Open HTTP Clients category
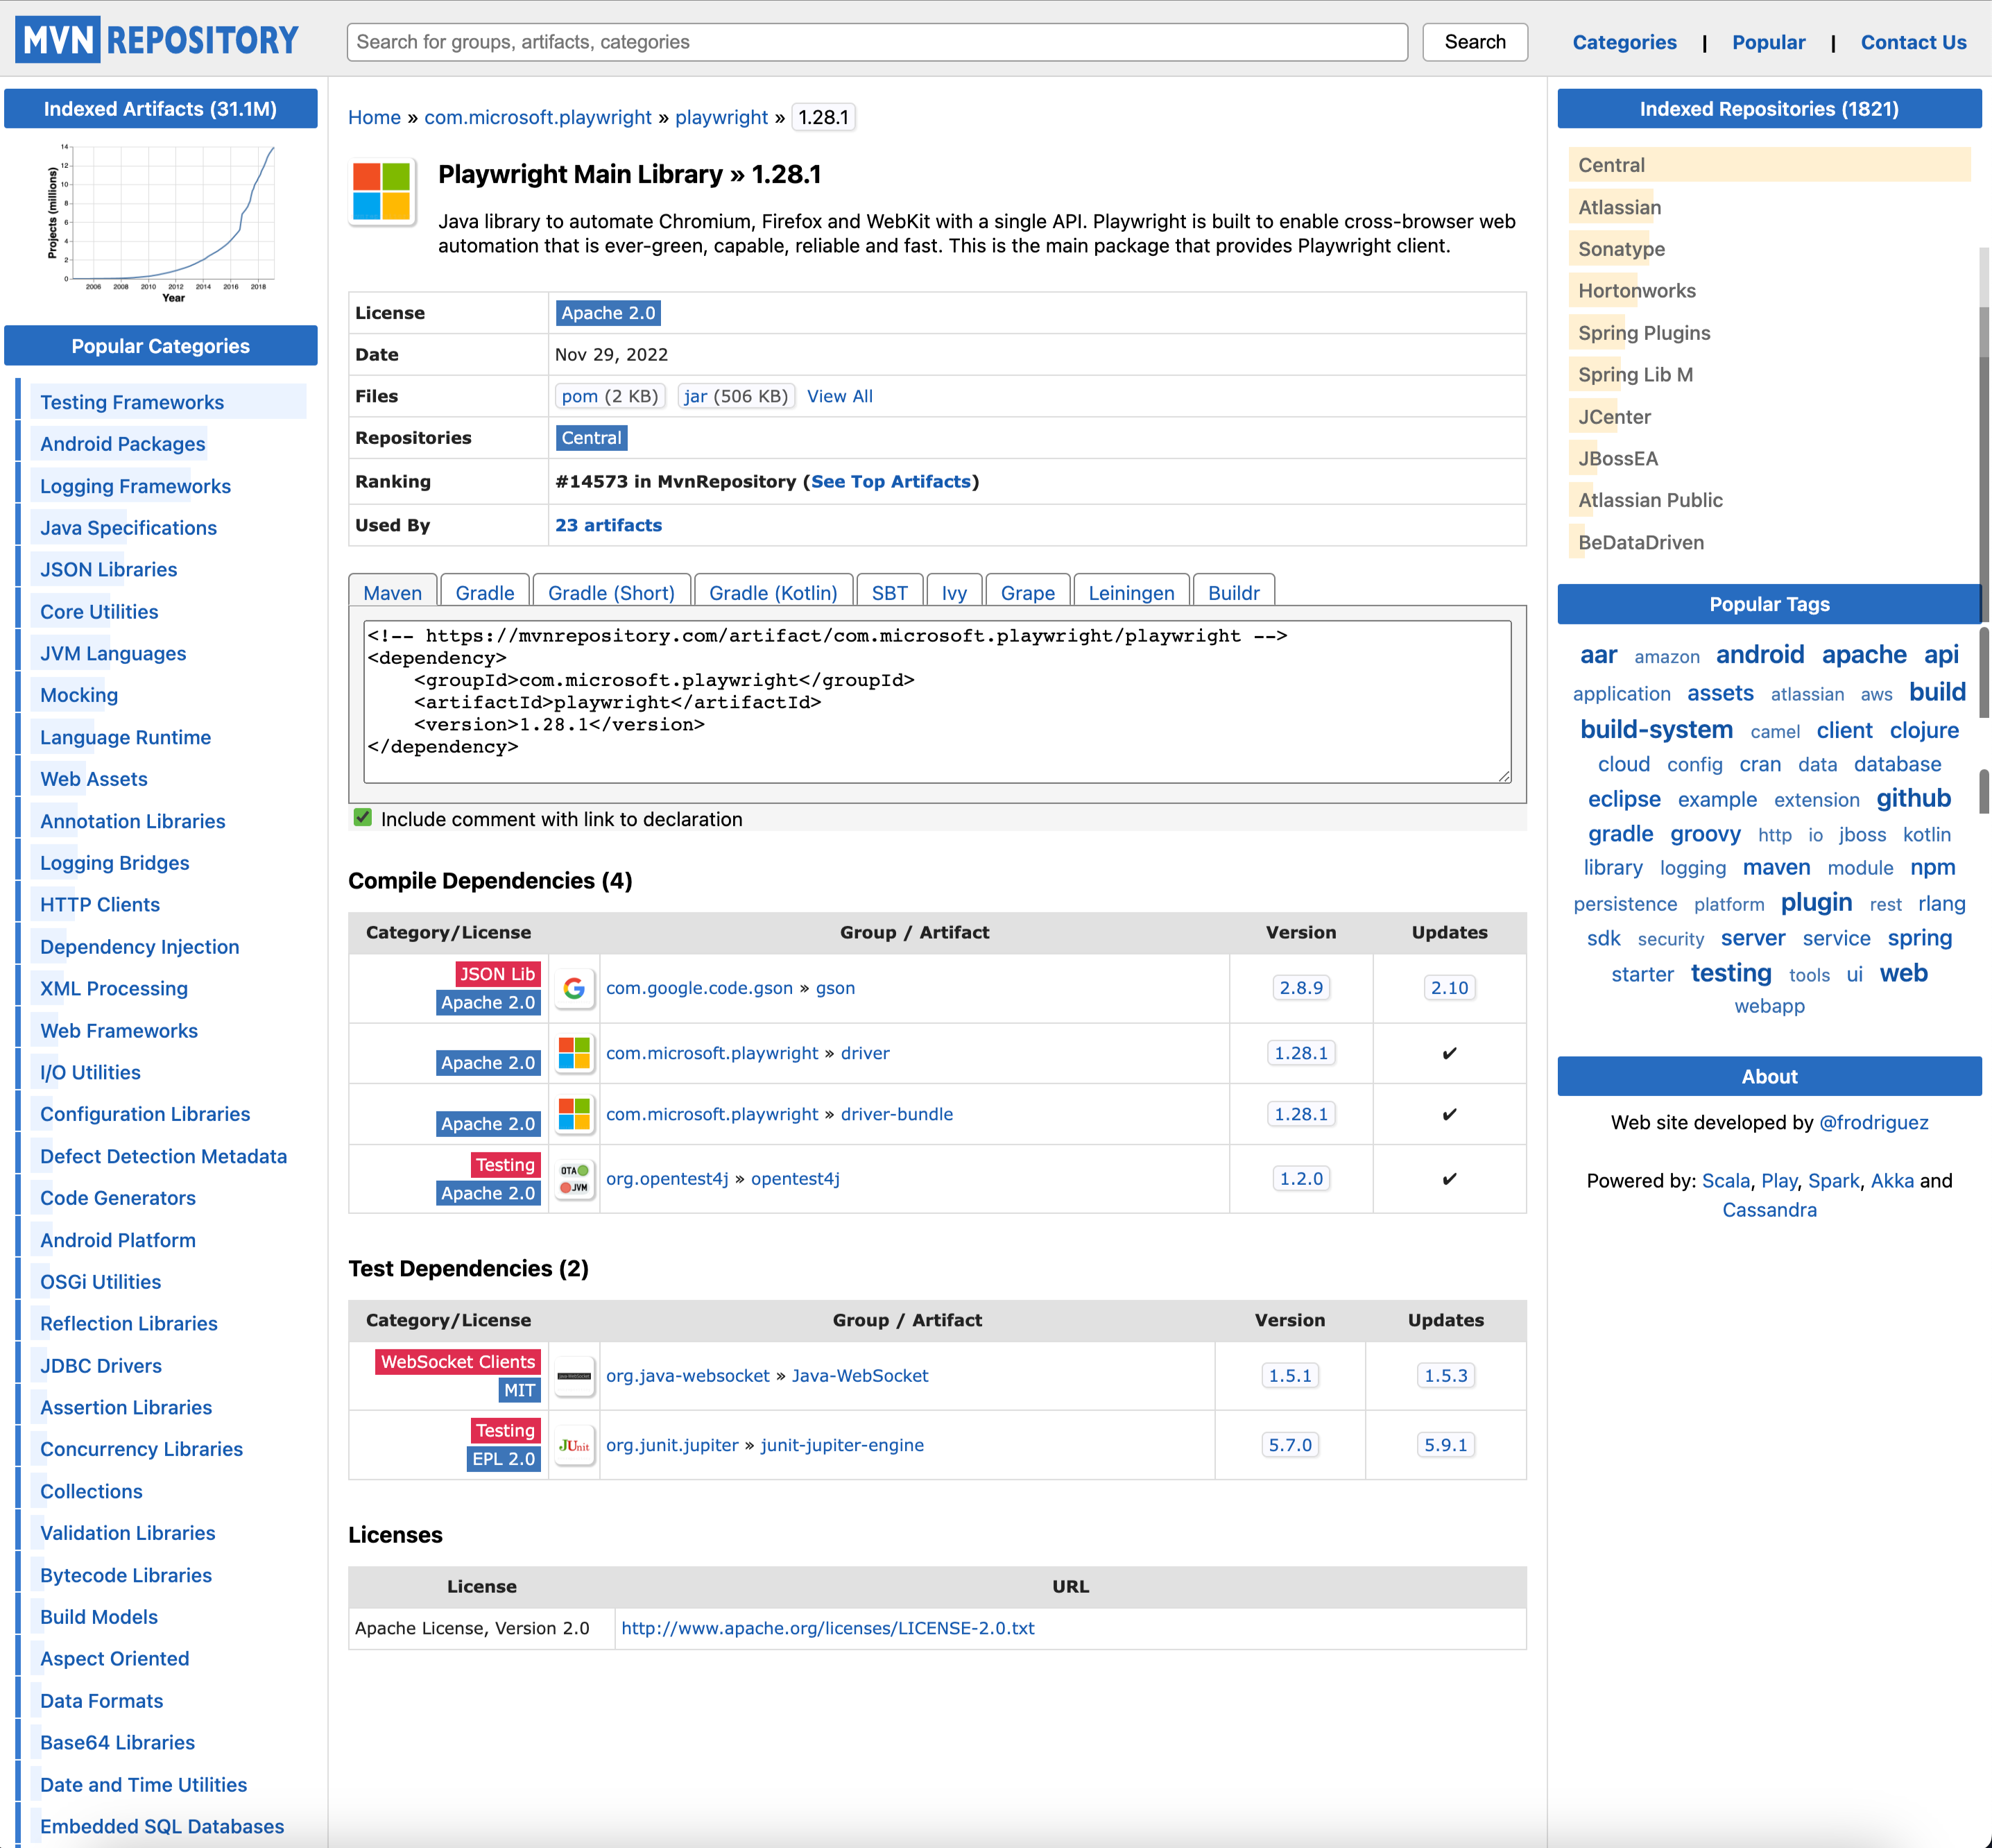Viewport: 1992px width, 1848px height. click(100, 904)
